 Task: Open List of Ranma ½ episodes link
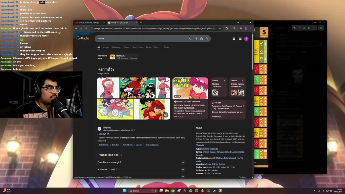tap(133, 145)
